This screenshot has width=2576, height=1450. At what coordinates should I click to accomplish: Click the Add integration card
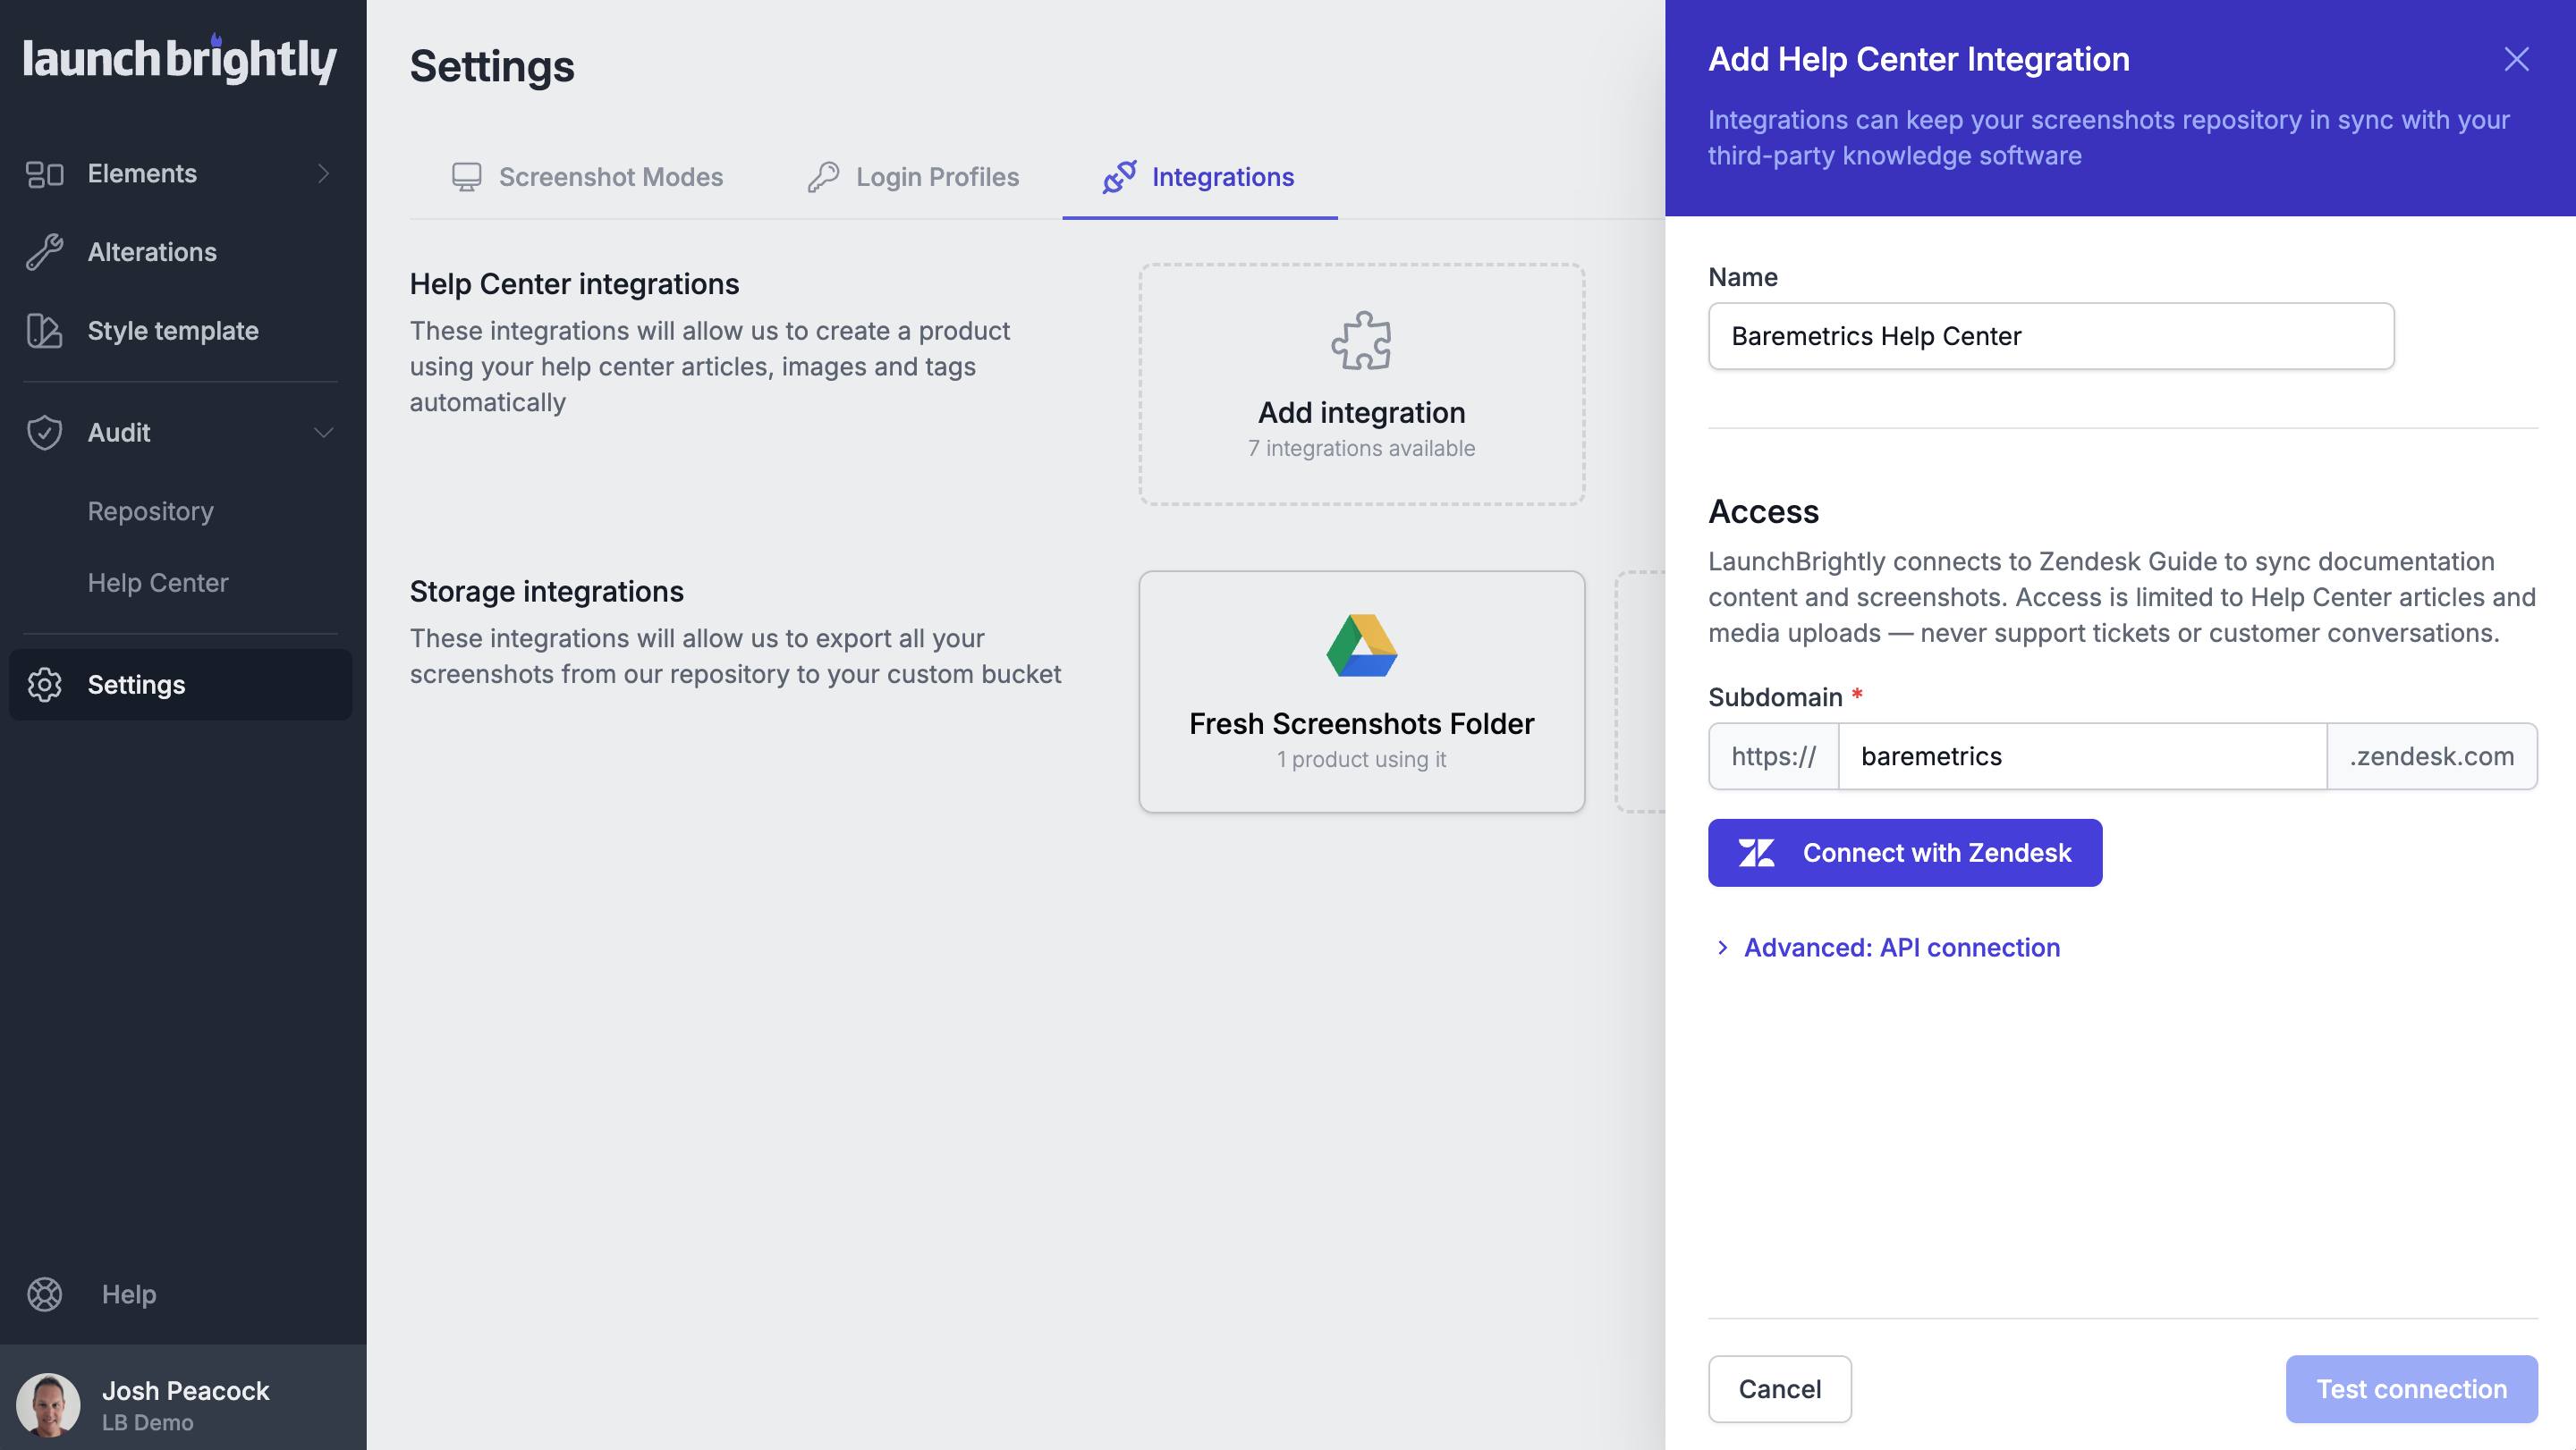tap(1361, 384)
